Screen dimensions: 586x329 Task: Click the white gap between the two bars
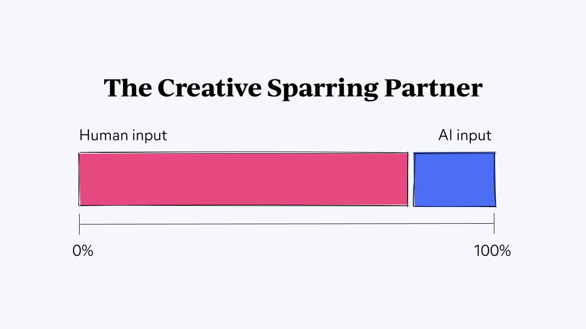411,179
